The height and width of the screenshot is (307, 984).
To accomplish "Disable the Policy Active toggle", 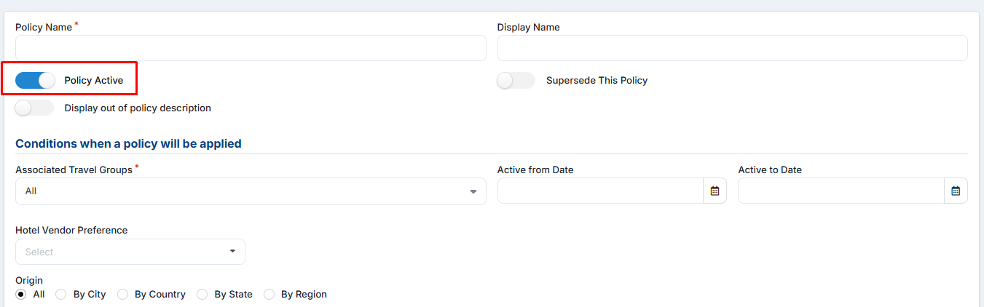I will click(35, 81).
